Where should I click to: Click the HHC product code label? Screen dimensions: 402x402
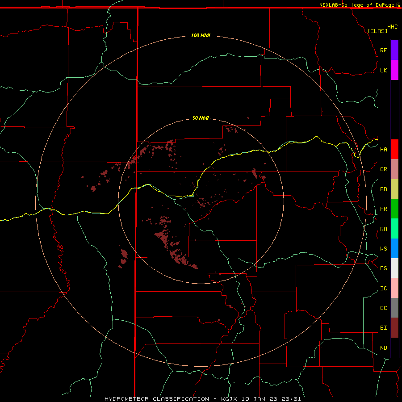[392, 27]
